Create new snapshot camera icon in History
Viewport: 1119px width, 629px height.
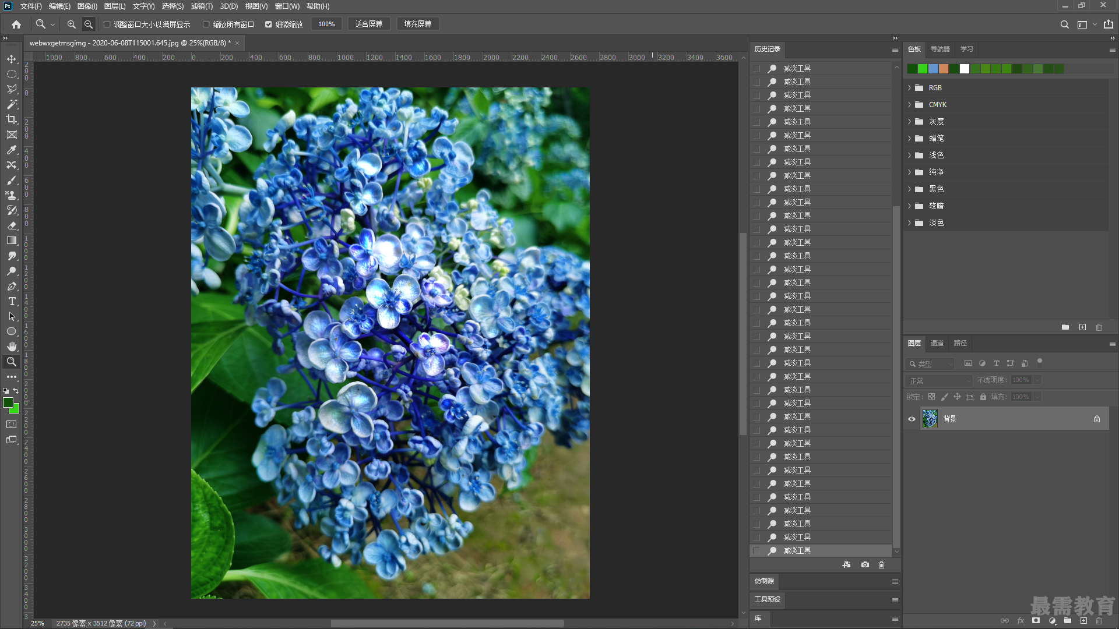point(865,565)
